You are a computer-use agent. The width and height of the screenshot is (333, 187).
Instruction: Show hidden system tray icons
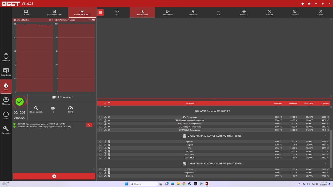pyautogui.click(x=299, y=184)
